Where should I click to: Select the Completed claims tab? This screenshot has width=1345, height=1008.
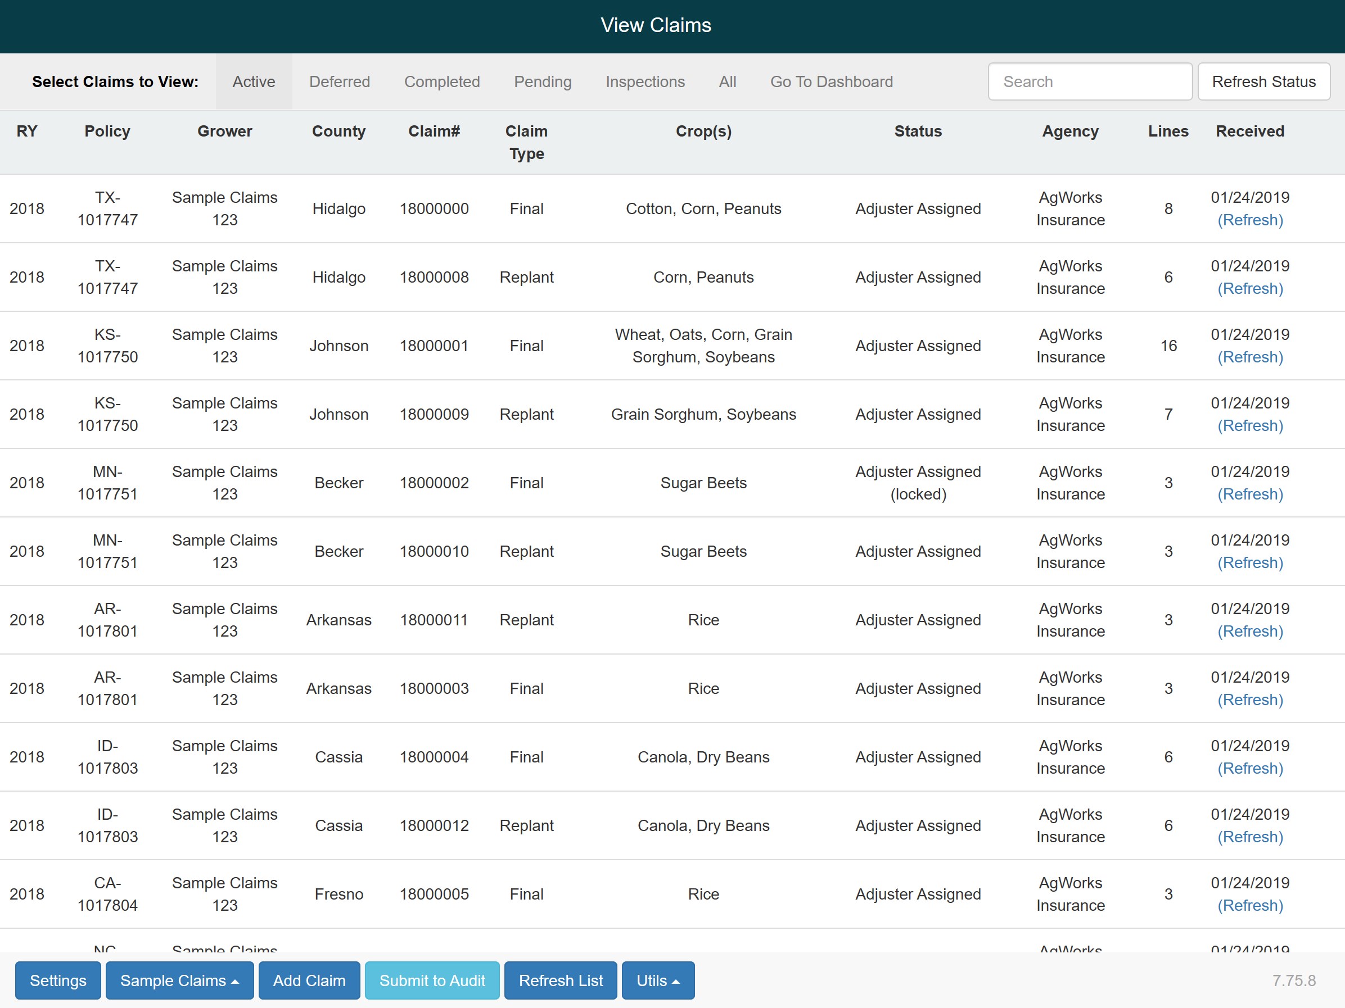[441, 81]
